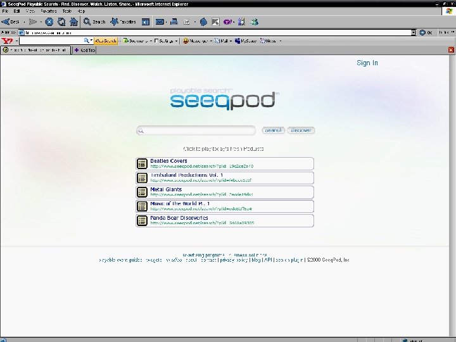The height and width of the screenshot is (342, 456).
Task: Go back using the Back arrow
Action: 11,22
